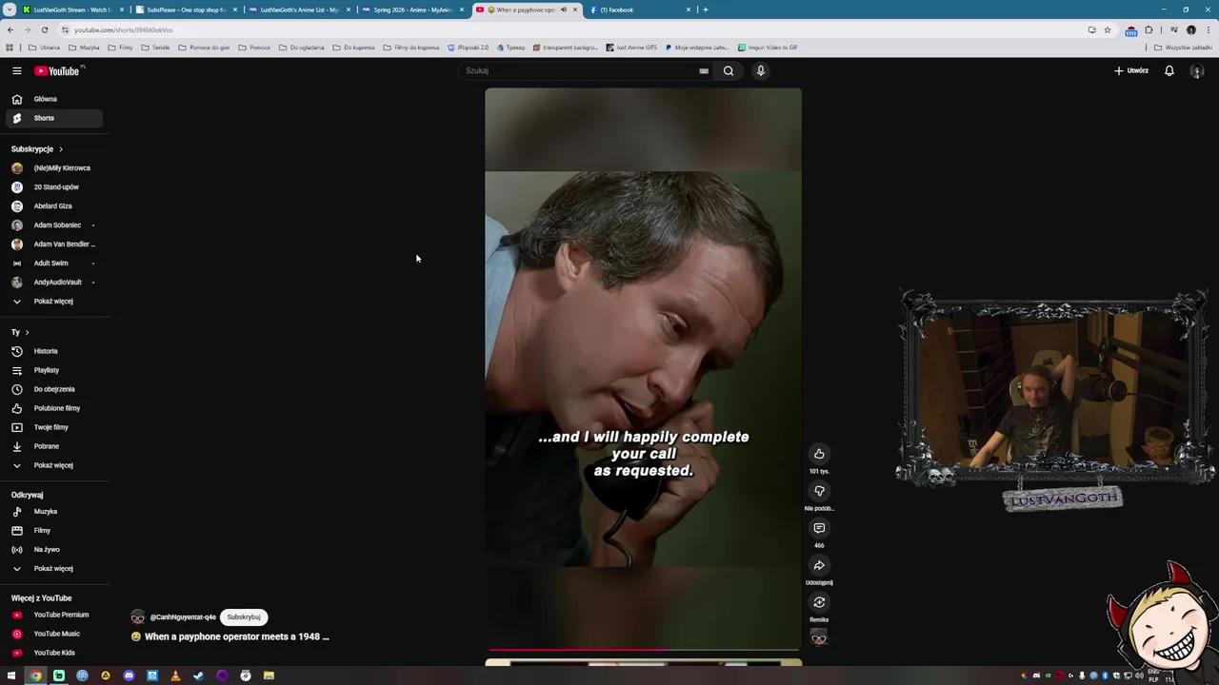
Task: Dislike the Short with thumbs-down
Action: [x=819, y=491]
